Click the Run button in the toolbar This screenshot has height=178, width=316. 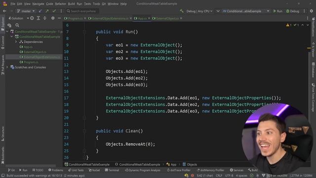pos(277,11)
